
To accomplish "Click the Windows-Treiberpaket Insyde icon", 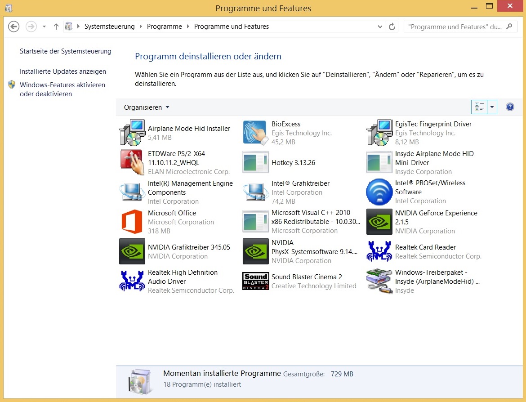I will pyautogui.click(x=379, y=281).
